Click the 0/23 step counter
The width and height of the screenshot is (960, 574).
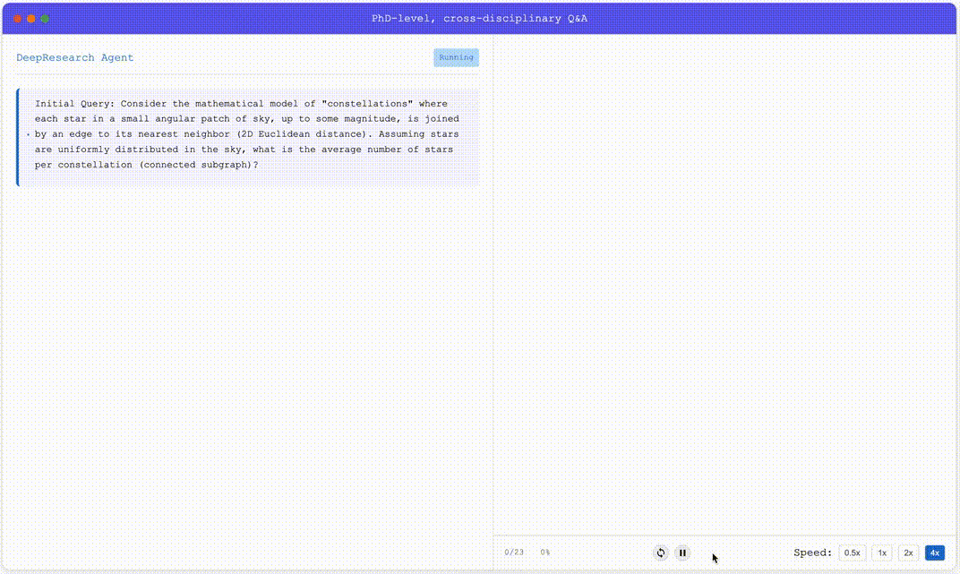(x=514, y=553)
